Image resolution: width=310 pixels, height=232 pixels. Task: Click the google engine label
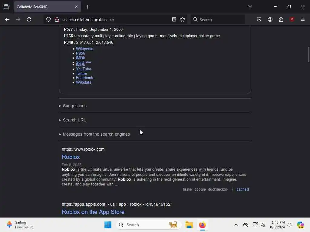tap(200, 189)
